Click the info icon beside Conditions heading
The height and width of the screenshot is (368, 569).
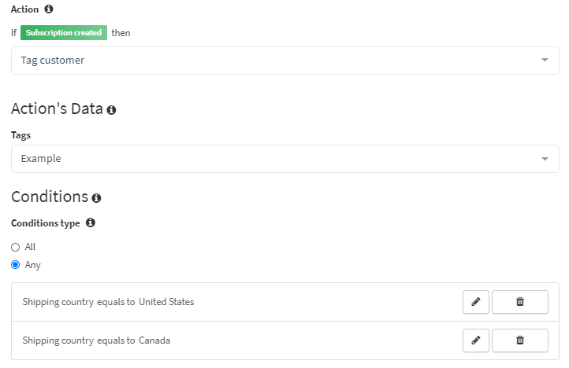(96, 198)
